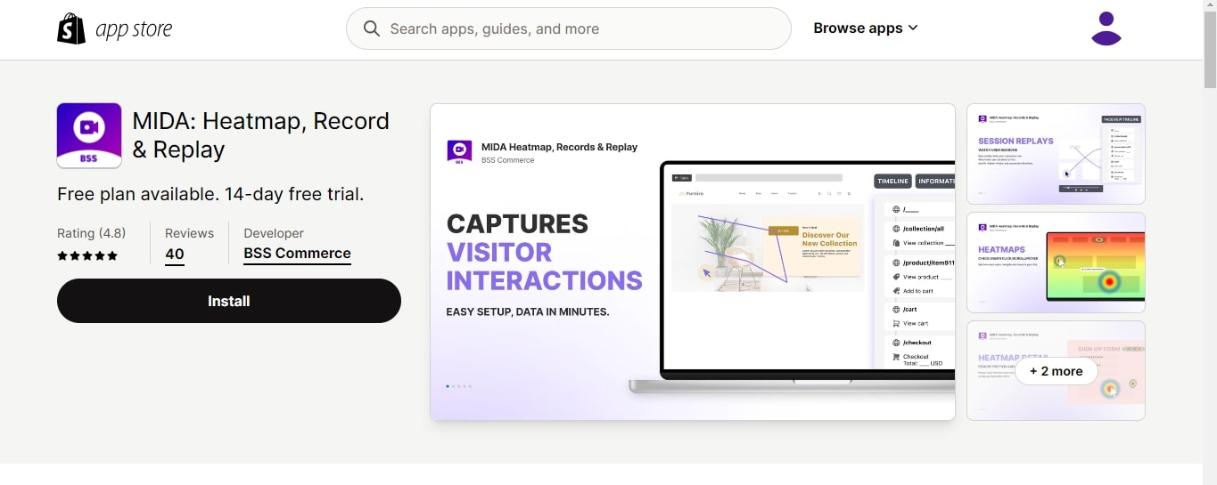
Task: Visit BSS Commerce developer page
Action: coord(297,254)
